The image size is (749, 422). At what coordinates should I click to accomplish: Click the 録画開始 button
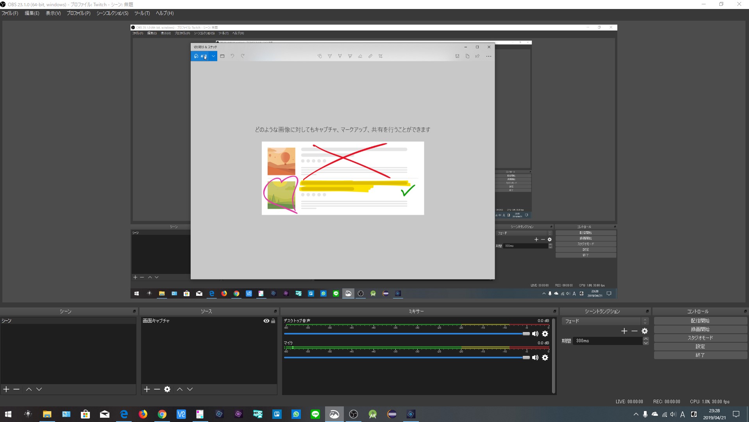pyautogui.click(x=700, y=329)
